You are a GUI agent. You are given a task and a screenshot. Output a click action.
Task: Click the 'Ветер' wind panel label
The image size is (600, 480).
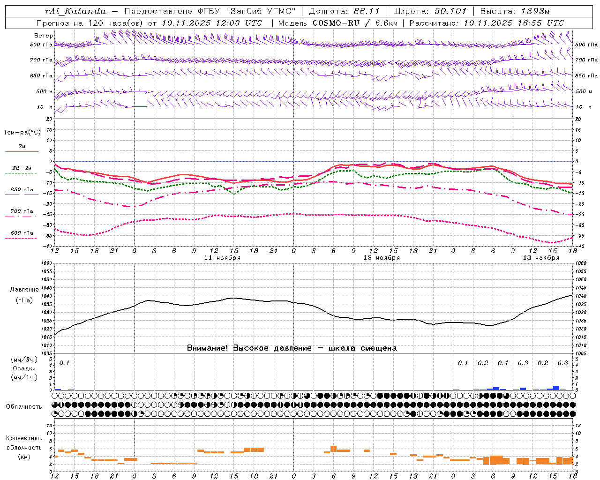43,36
